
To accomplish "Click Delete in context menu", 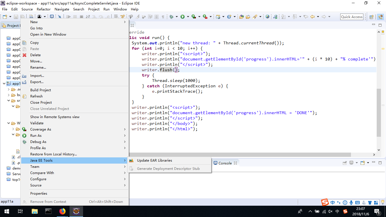I will 75,55.
